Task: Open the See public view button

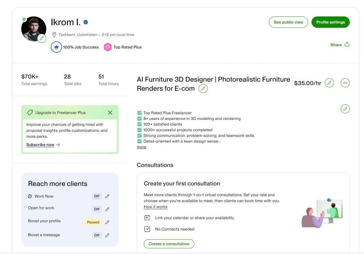Action: pos(288,22)
